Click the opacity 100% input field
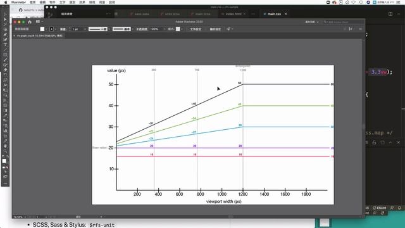The height and width of the screenshot is (228, 405). [x=156, y=29]
